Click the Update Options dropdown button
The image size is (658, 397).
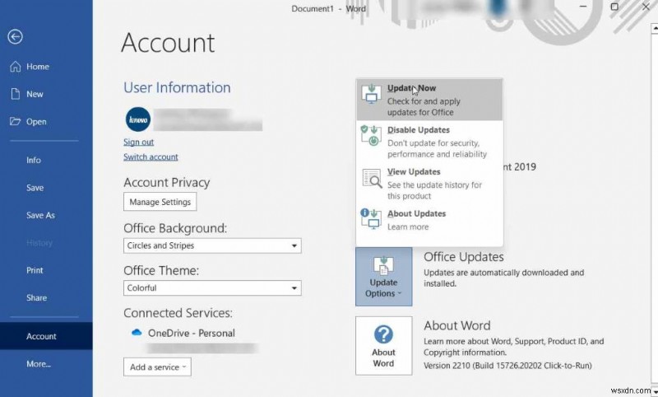tap(383, 277)
